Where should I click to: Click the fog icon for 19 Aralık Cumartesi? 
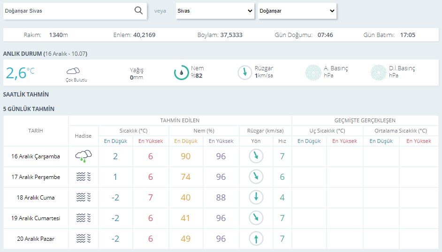(84, 218)
